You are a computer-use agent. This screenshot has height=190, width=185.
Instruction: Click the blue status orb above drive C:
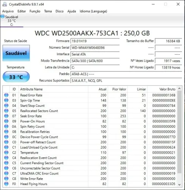tap(3, 16)
